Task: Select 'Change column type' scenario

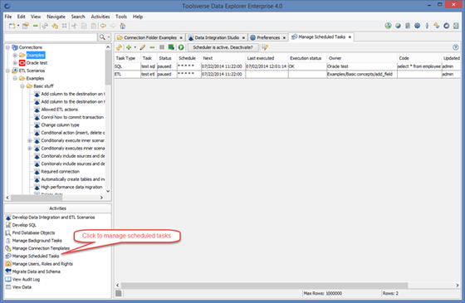Action: click(x=60, y=125)
